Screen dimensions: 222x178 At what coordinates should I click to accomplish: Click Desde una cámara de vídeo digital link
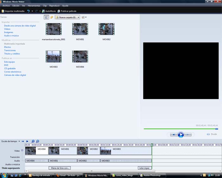coord(20,26)
